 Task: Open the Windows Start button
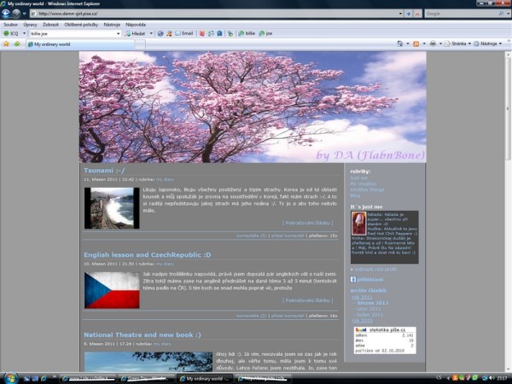[10, 378]
